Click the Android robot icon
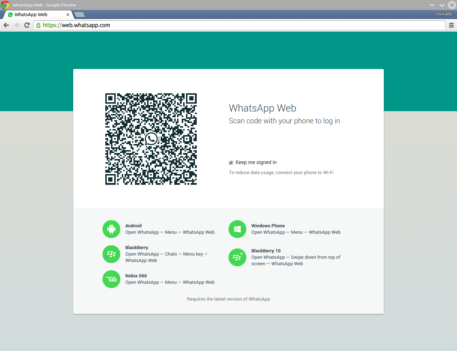 coord(111,229)
